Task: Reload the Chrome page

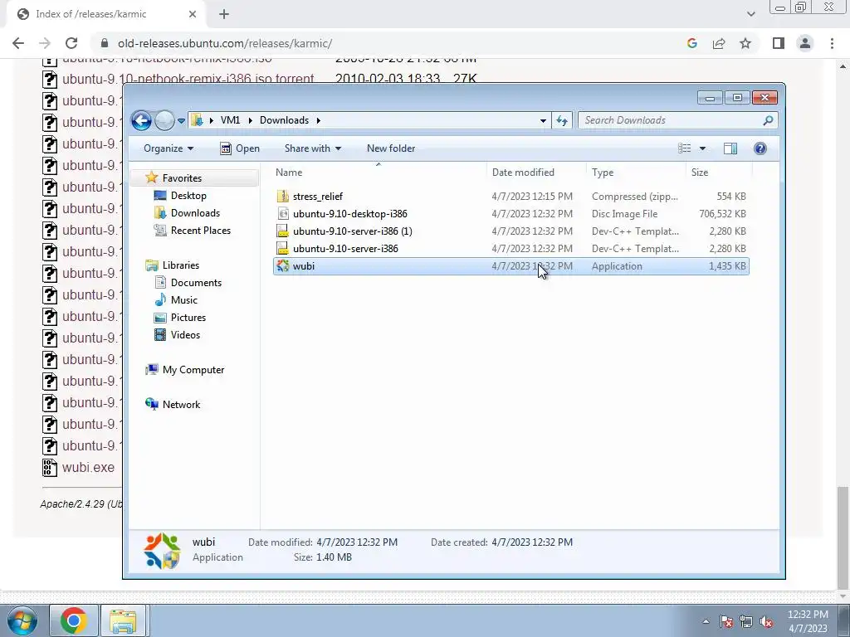Action: [x=71, y=43]
